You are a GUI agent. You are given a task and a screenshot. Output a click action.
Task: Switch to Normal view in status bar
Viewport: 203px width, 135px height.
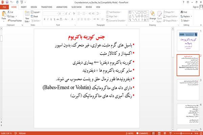[x=154, y=133]
